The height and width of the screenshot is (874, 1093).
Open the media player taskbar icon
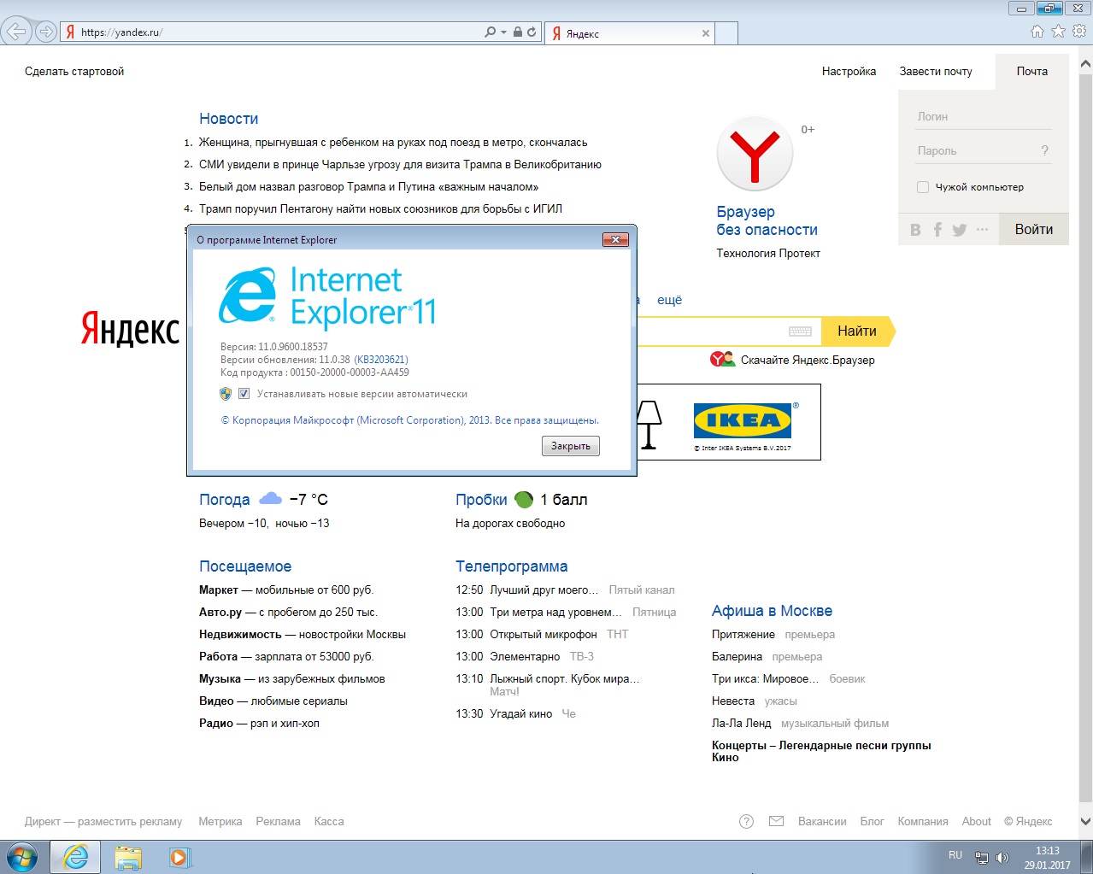179,857
